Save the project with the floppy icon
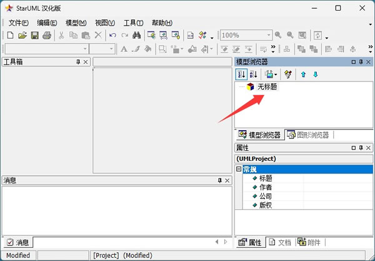The height and width of the screenshot is (261, 375). pos(35,36)
